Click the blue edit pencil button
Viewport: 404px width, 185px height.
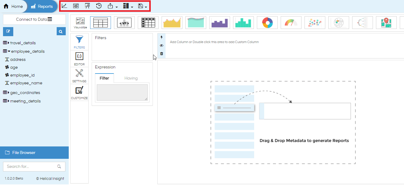(8, 31)
